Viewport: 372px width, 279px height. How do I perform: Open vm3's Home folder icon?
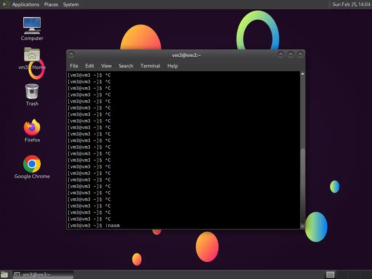click(x=32, y=58)
